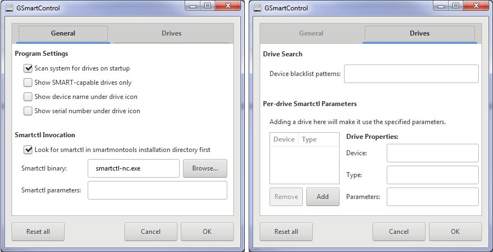Click Cancel in left window
493x252 pixels.
point(151,232)
